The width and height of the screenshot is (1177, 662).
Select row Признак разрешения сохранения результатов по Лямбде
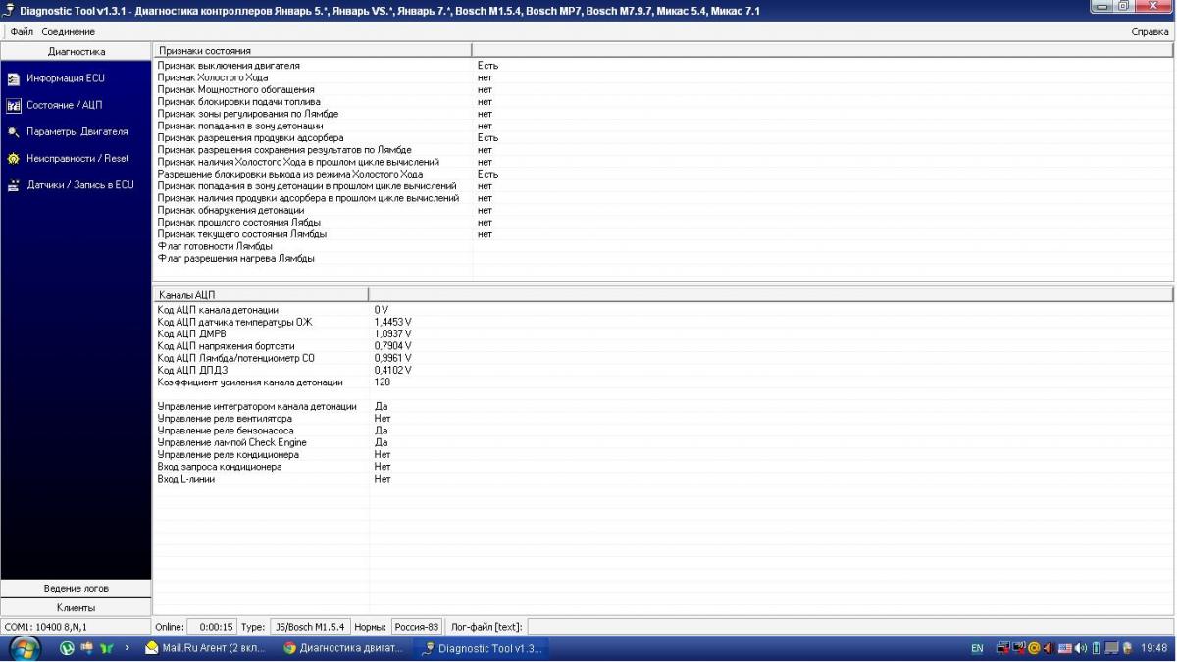coord(663,150)
